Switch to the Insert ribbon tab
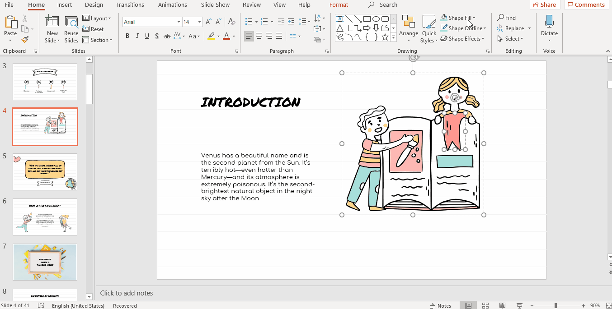612x309 pixels. click(x=64, y=5)
